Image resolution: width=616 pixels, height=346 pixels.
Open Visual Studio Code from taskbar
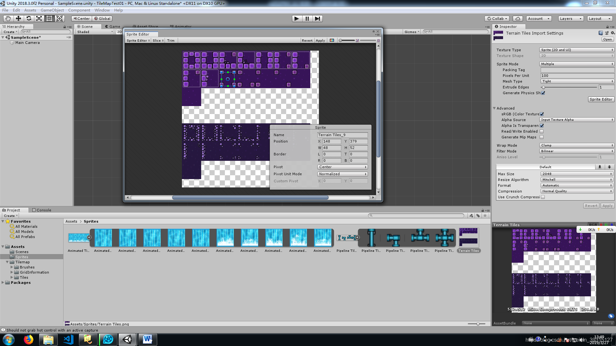pyautogui.click(x=68, y=339)
